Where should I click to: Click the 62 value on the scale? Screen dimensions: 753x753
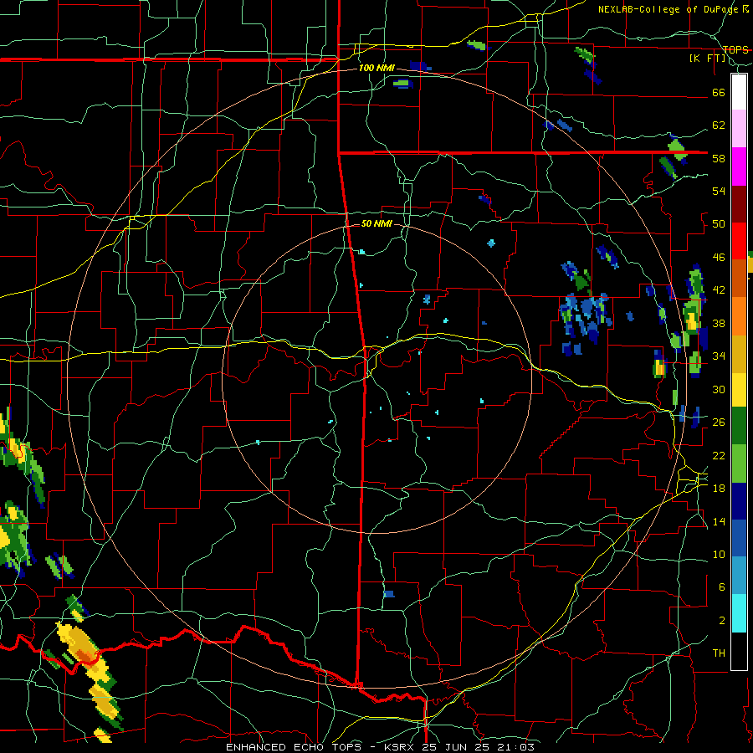[719, 125]
